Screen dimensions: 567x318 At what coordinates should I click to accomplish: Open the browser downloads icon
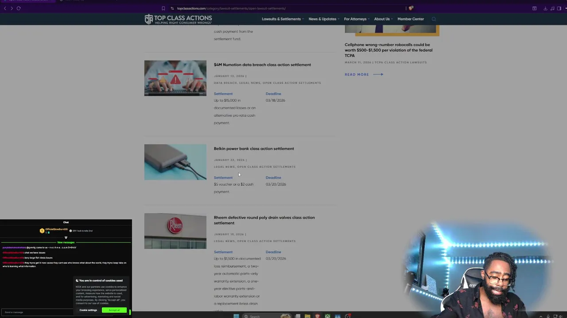pyautogui.click(x=545, y=8)
